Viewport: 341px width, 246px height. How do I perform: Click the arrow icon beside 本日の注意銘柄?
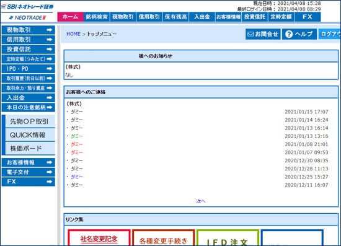(x=50, y=107)
